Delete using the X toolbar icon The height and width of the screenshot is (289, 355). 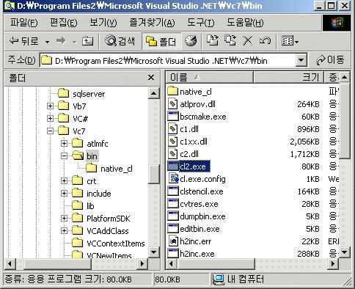pos(248,40)
